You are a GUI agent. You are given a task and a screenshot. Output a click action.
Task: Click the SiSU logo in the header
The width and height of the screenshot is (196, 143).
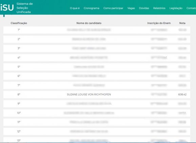point(7,7)
